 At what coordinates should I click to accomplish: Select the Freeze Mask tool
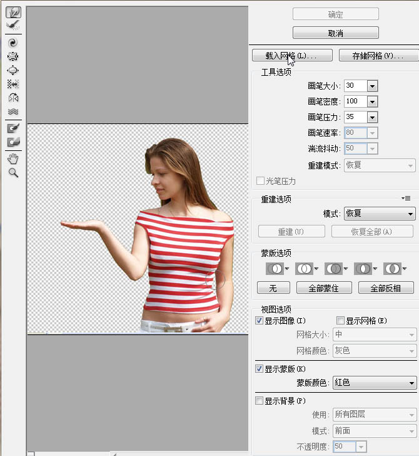click(13, 128)
